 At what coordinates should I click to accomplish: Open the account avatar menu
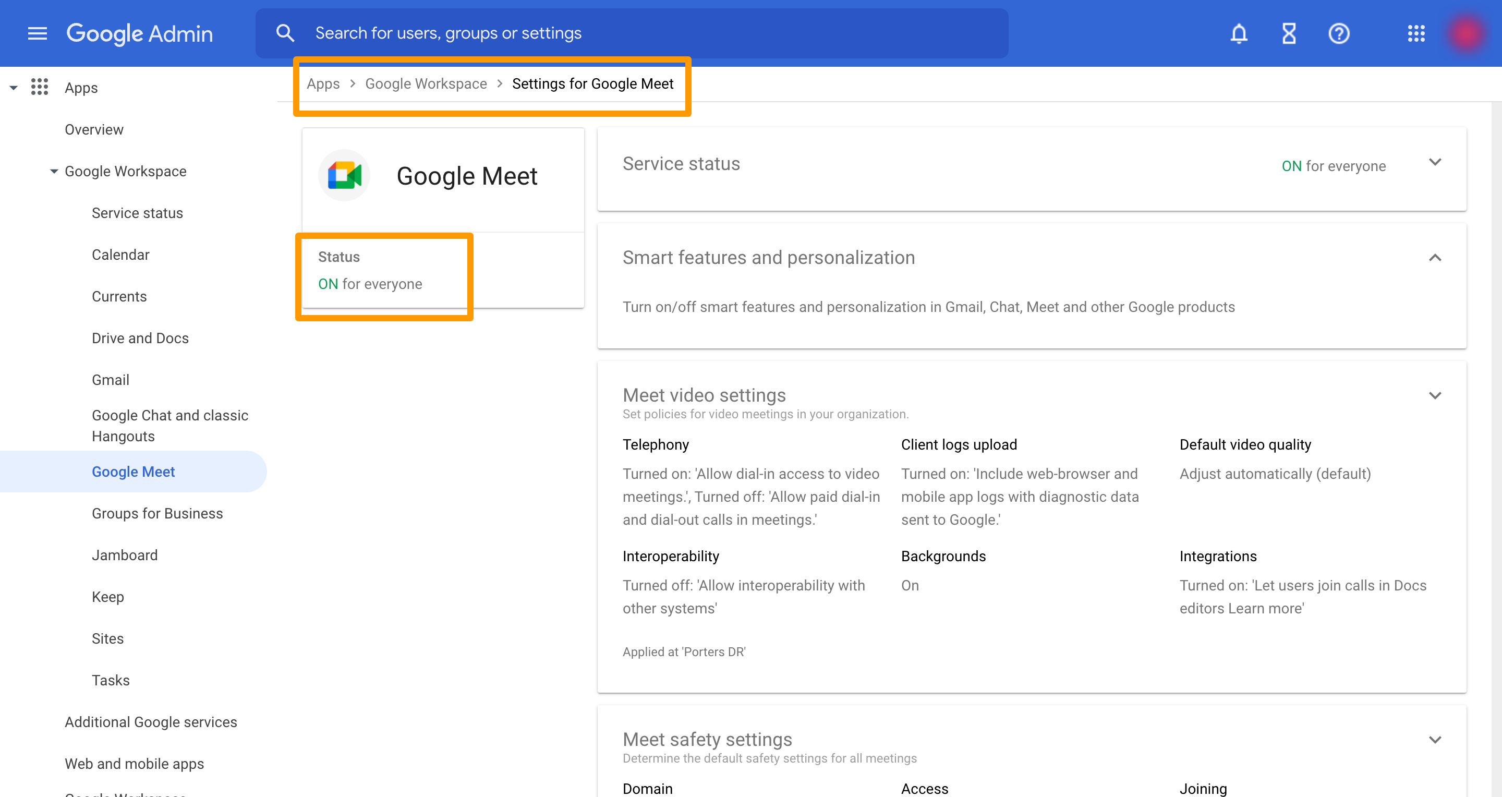tap(1466, 33)
